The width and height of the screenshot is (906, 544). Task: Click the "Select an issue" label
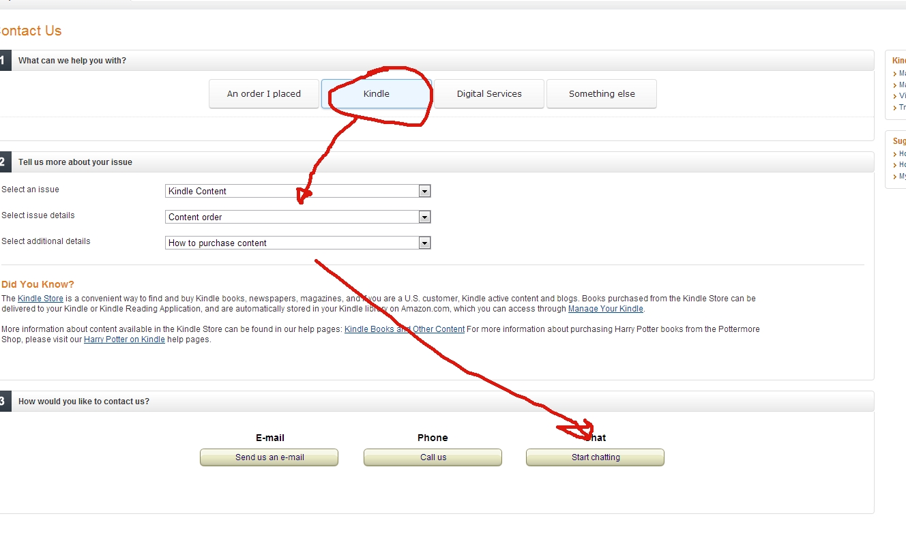(30, 190)
